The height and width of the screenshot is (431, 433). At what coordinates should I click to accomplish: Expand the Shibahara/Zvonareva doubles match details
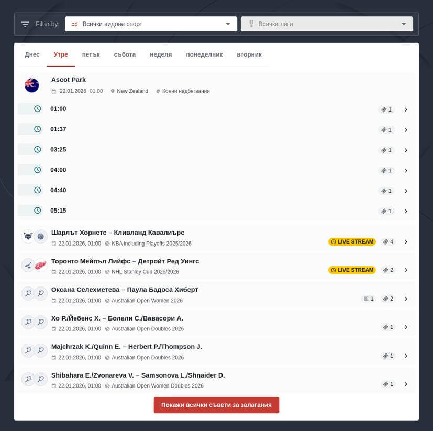(406, 384)
